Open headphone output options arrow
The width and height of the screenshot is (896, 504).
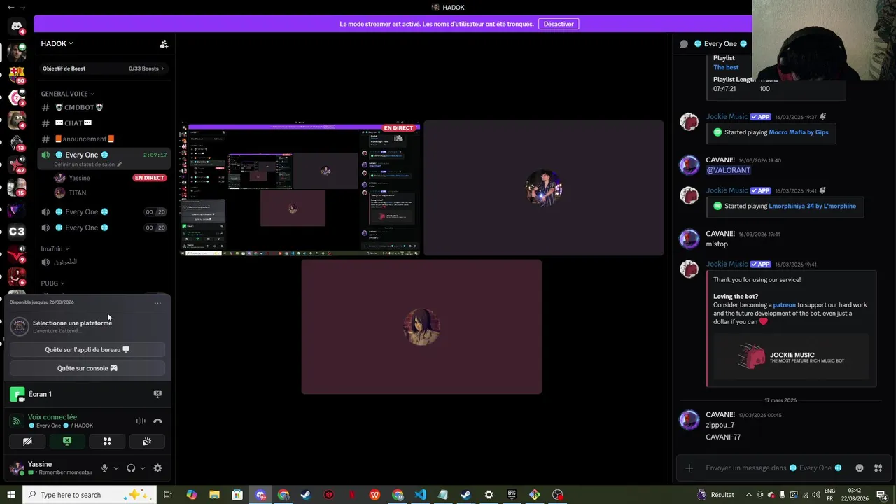(142, 468)
